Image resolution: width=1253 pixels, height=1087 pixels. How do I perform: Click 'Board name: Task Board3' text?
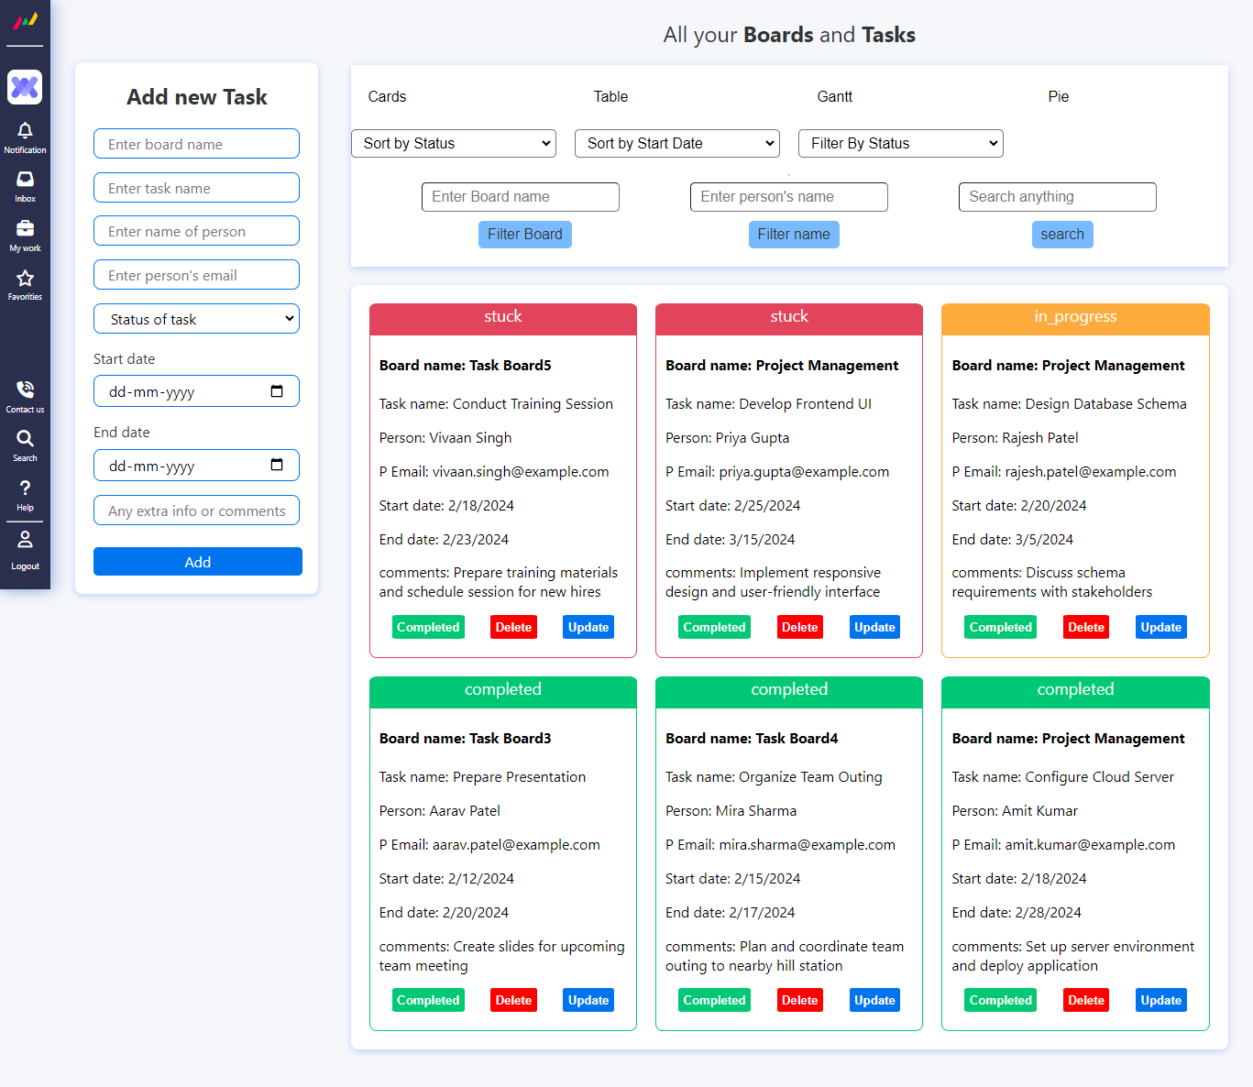click(466, 739)
